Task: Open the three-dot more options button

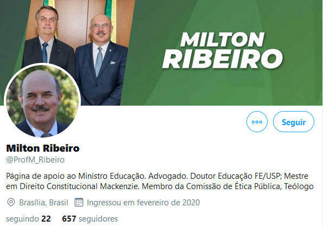Action: point(257,122)
